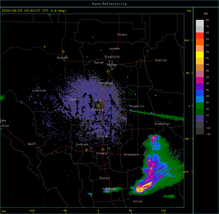Click the Calgary label

tap(102, 153)
